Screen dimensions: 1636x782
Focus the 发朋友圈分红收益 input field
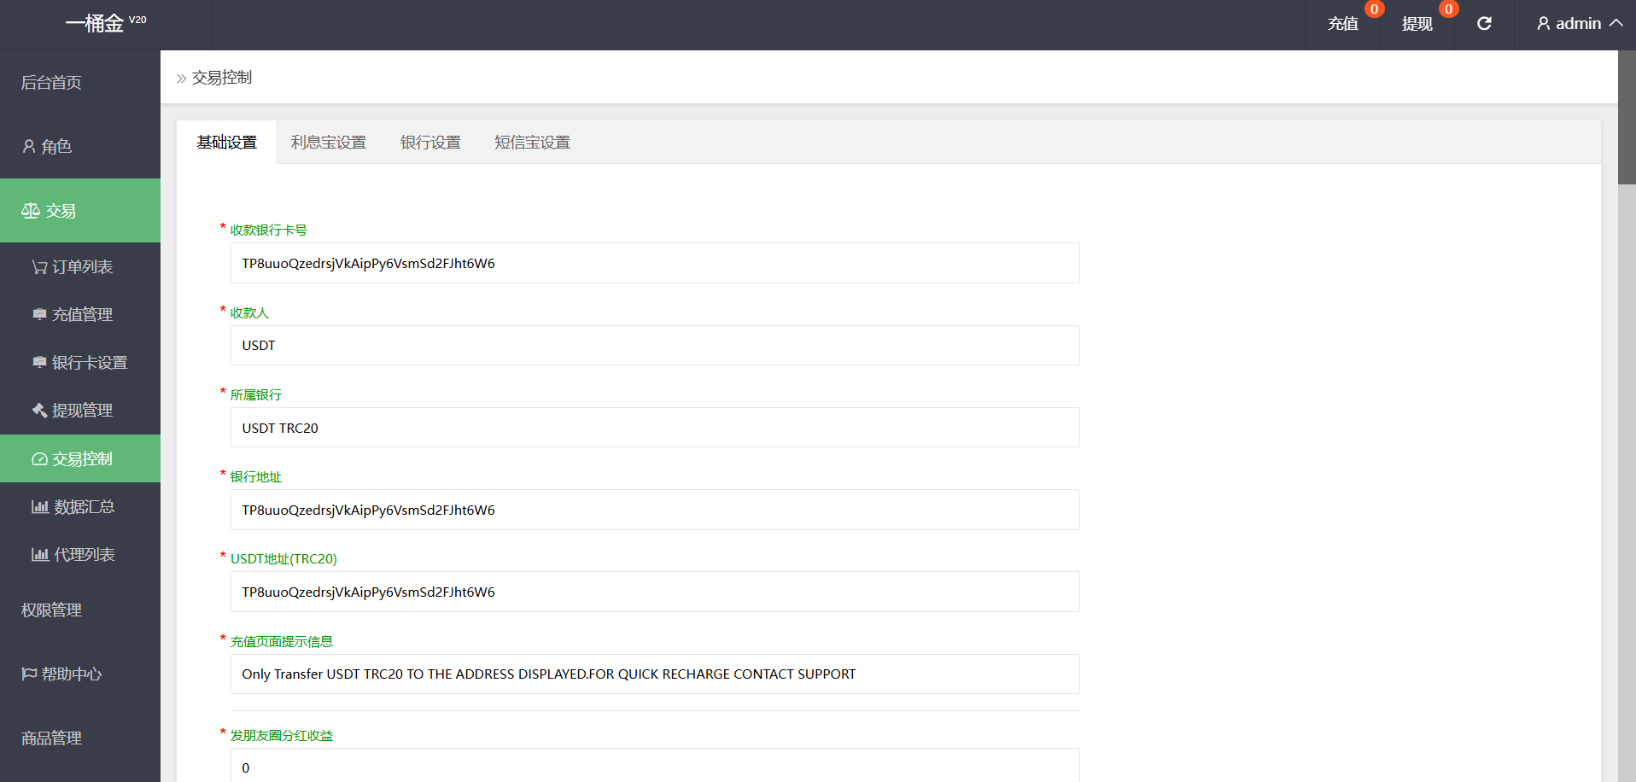point(655,766)
